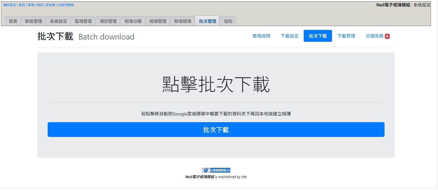Viewport: 438px width, 190px height.
Task: Switch to the 系統設定 tab
Action: click(58, 21)
